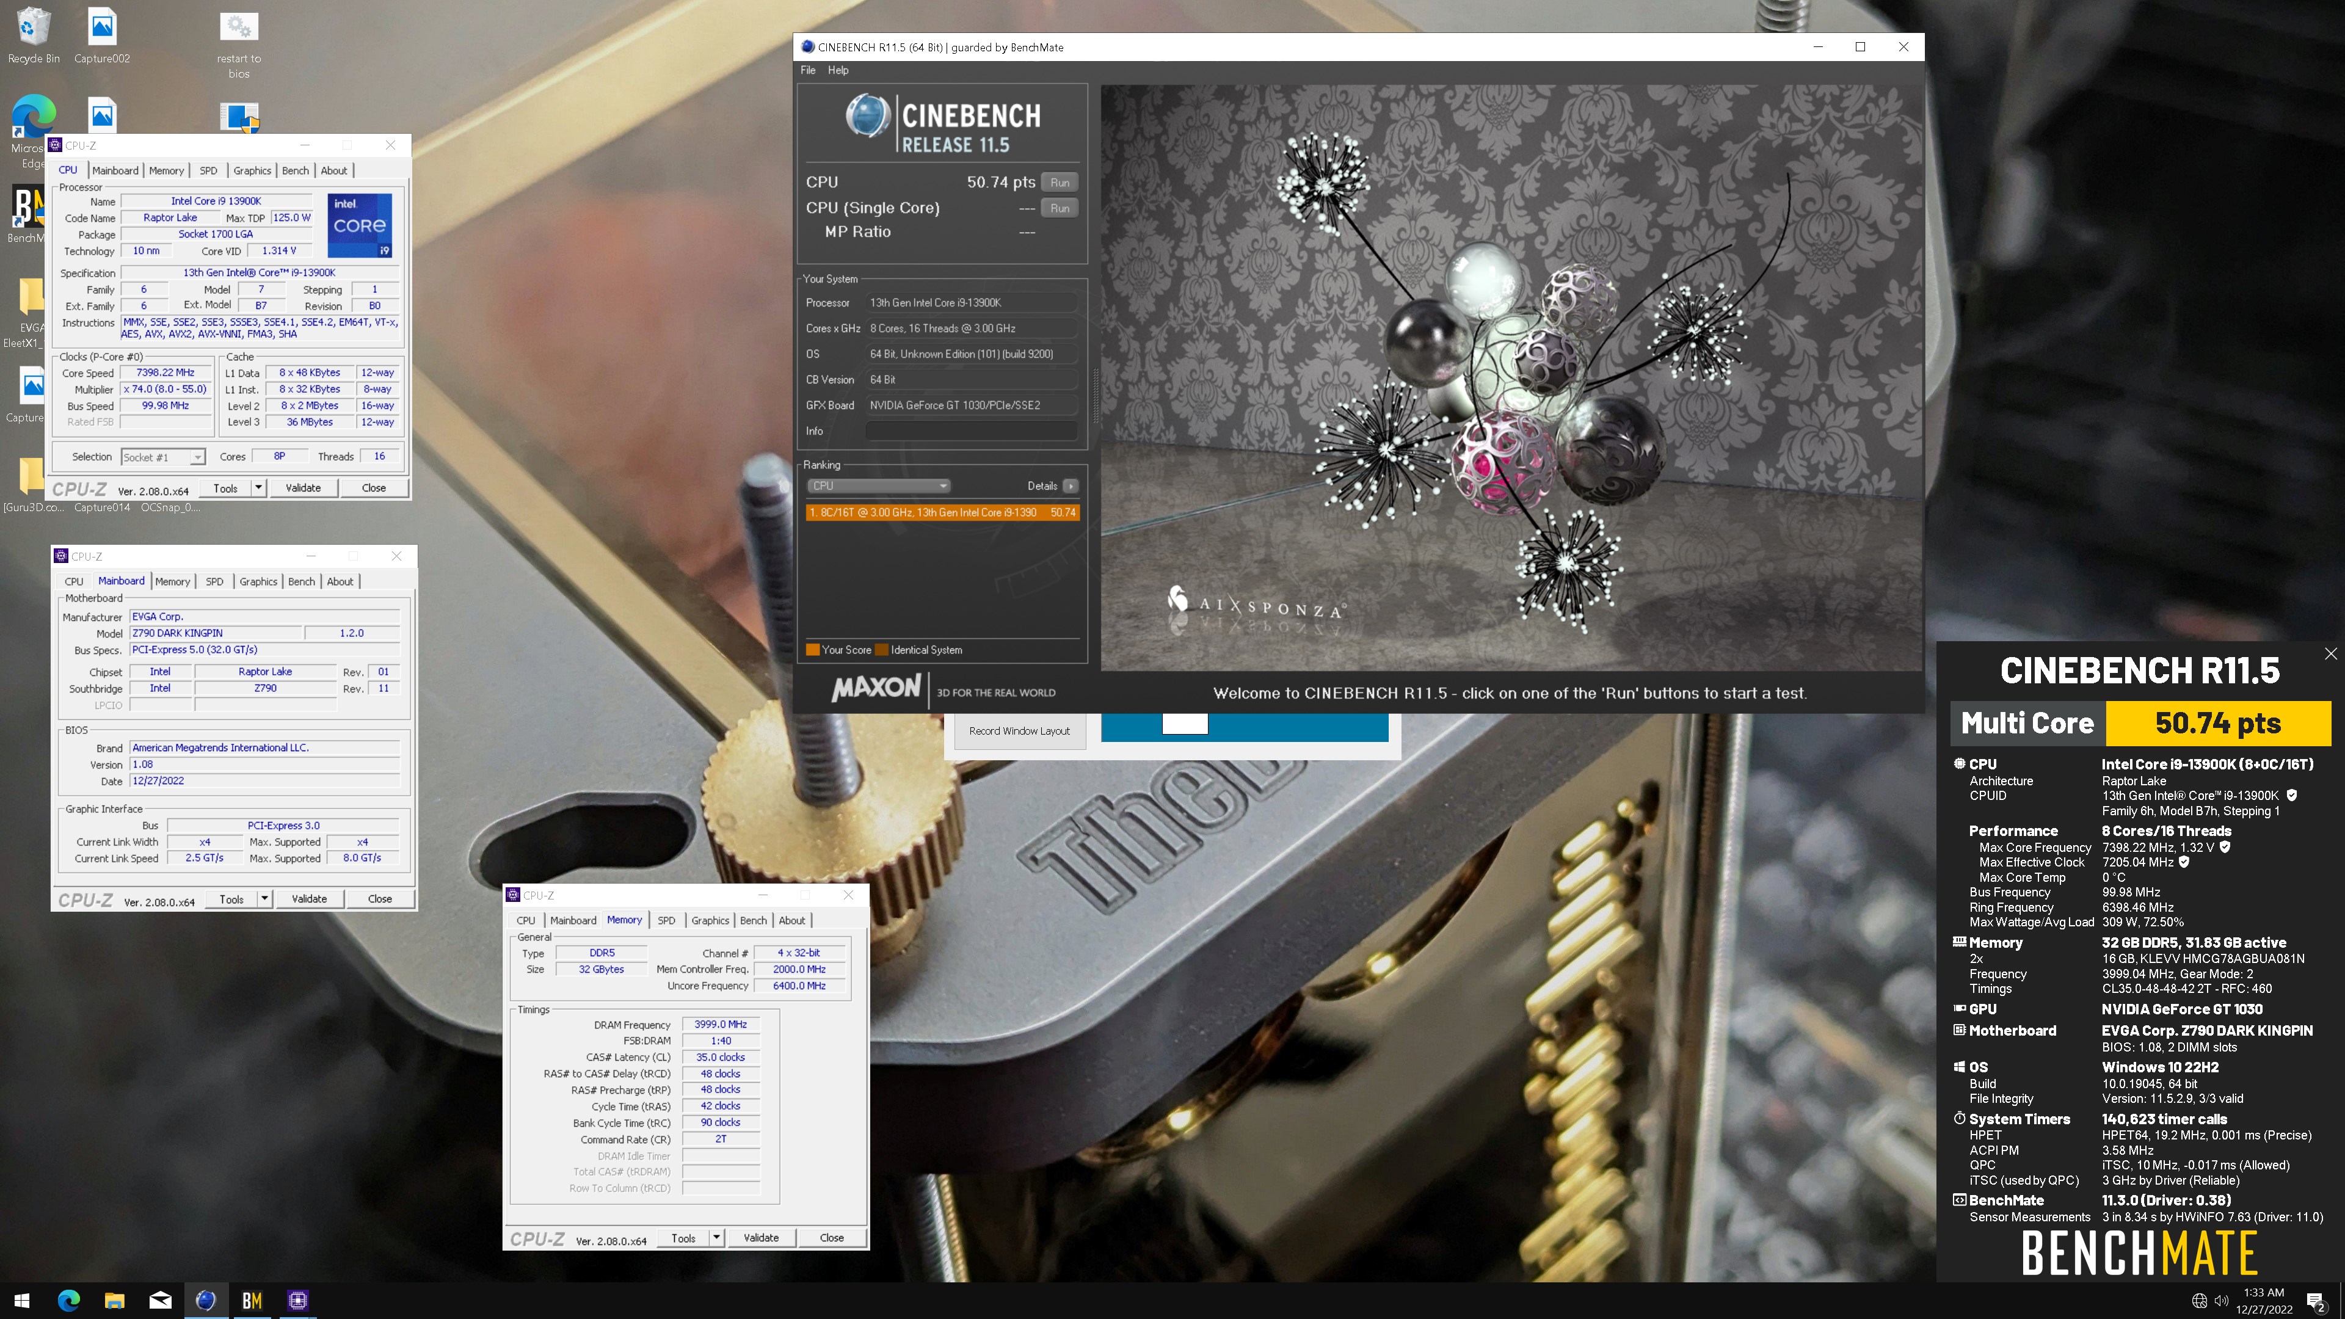Click DRAM Frequency value 3999.0 MHz
This screenshot has width=2345, height=1319.
point(721,1024)
